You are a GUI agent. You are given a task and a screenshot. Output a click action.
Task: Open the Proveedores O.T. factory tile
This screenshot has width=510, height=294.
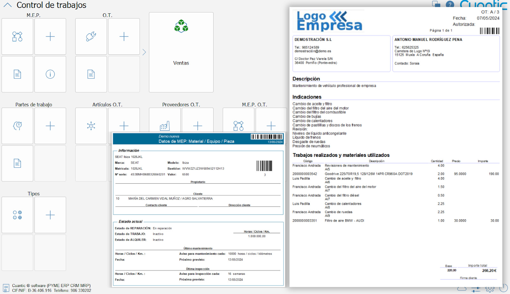tap(164, 120)
